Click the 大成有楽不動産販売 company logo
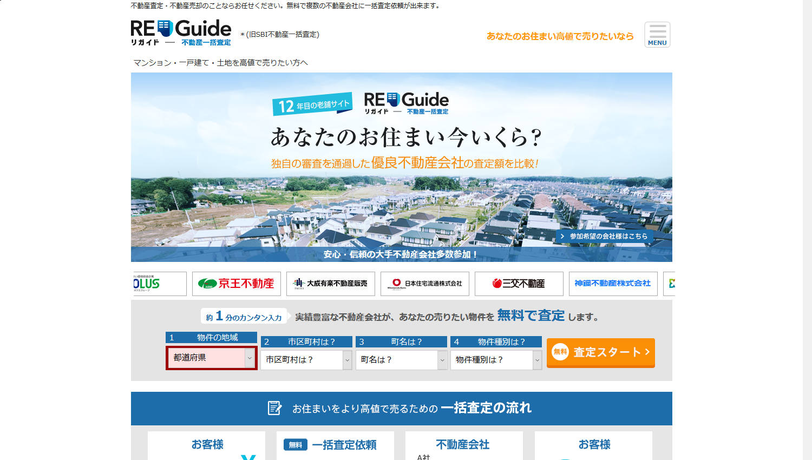812x460 pixels. click(331, 284)
